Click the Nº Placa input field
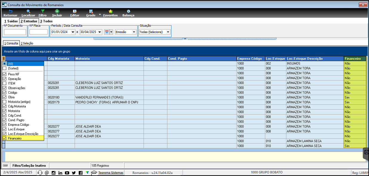 coord(38,32)
